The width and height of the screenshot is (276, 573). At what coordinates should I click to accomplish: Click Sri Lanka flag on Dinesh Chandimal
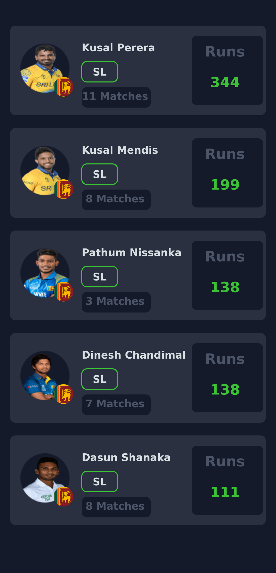tap(64, 394)
